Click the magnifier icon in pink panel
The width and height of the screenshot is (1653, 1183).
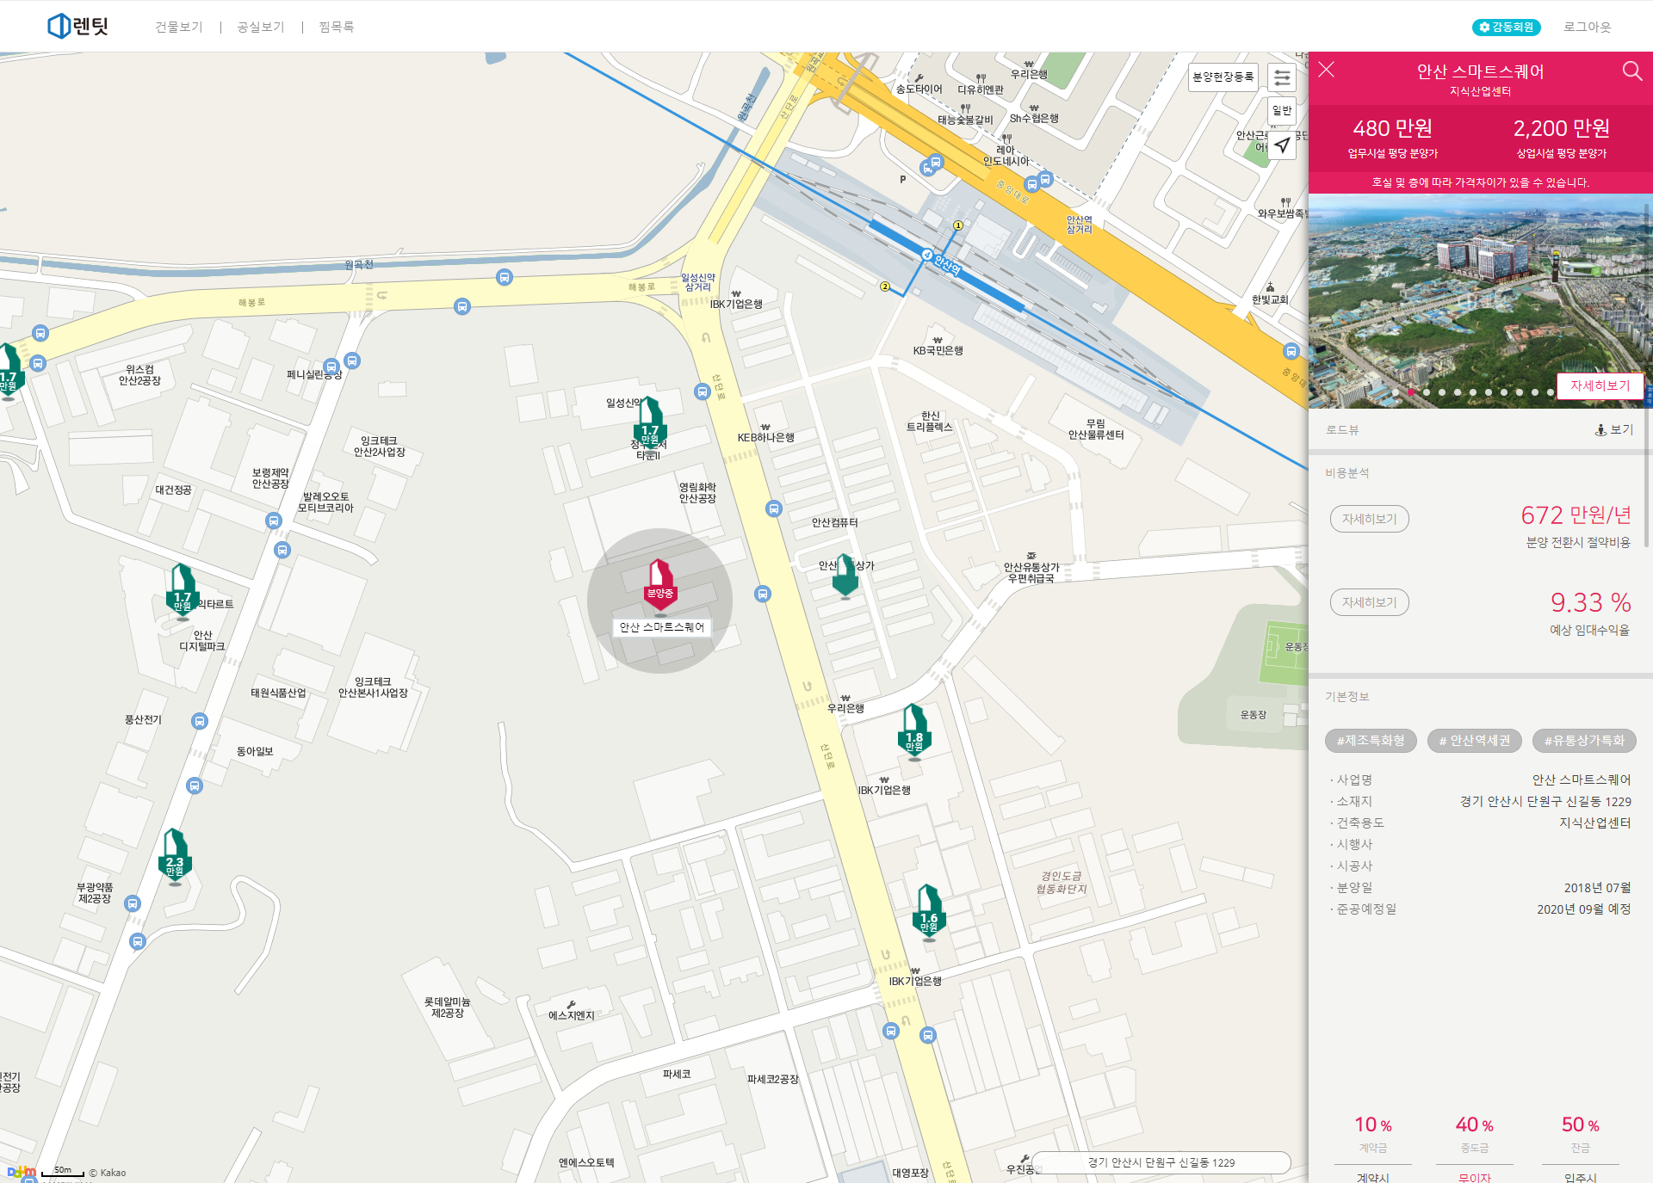(x=1631, y=71)
